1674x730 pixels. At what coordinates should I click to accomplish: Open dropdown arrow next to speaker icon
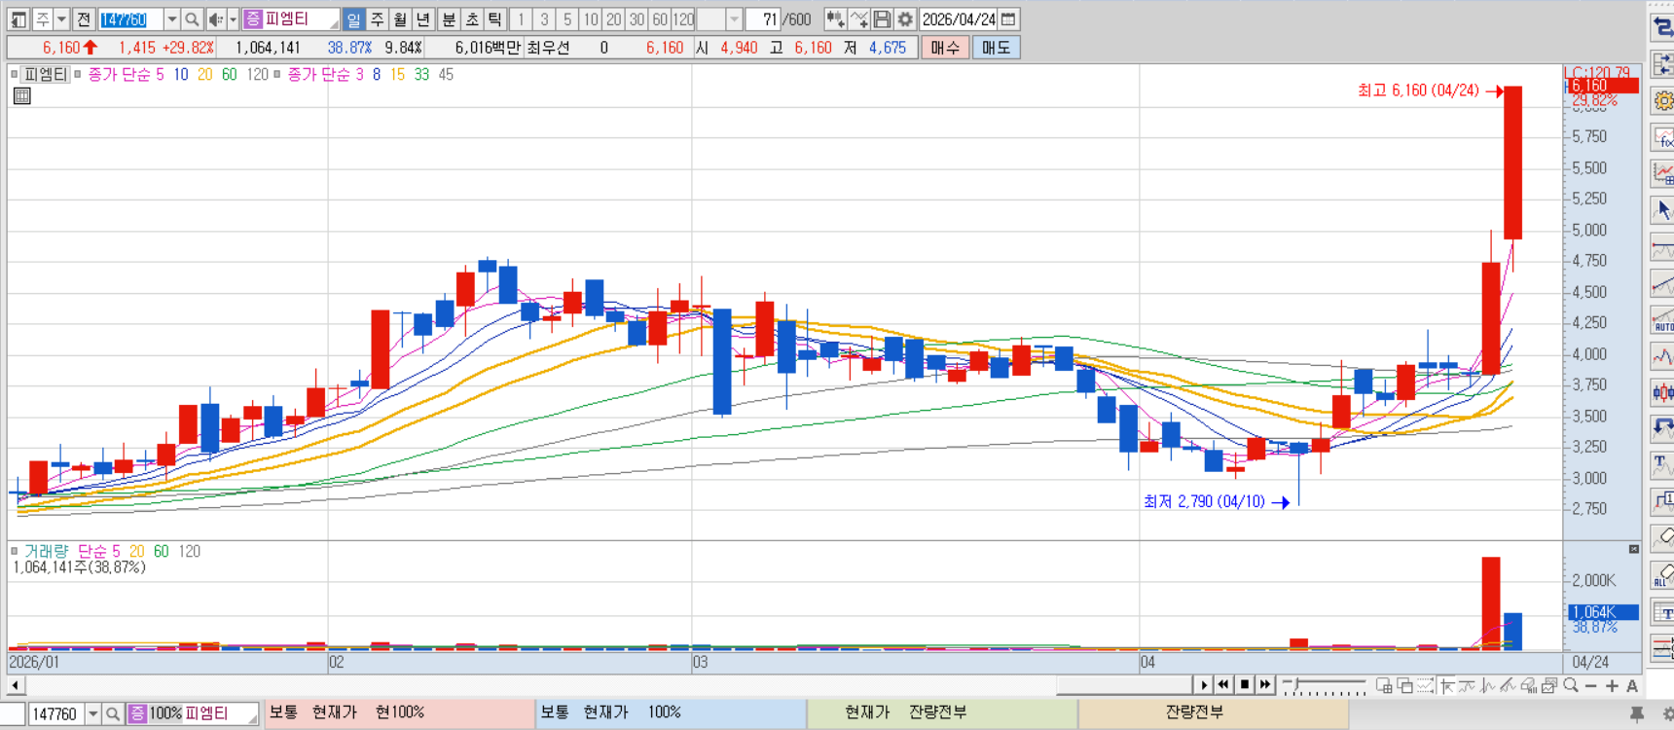233,19
